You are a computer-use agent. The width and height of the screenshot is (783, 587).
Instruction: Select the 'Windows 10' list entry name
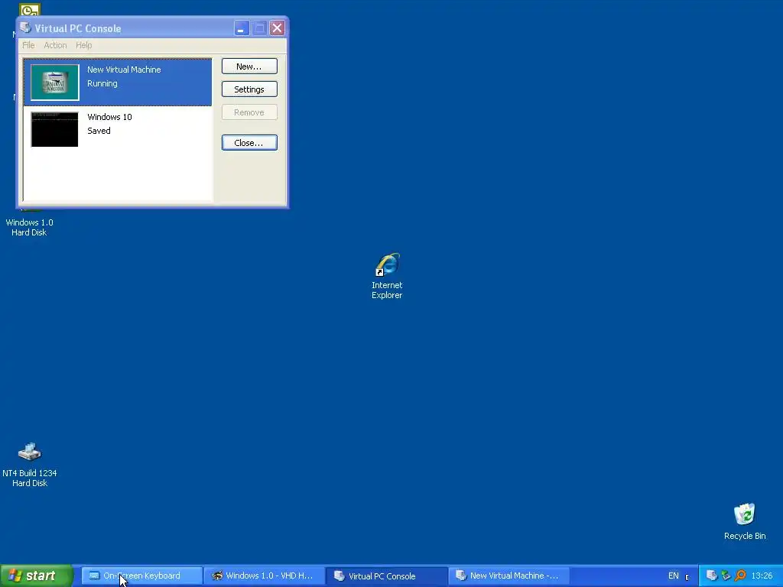pyautogui.click(x=109, y=117)
